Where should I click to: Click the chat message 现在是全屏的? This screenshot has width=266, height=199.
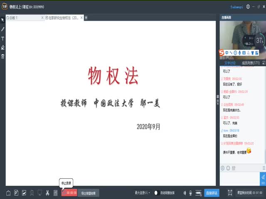pos(230,136)
